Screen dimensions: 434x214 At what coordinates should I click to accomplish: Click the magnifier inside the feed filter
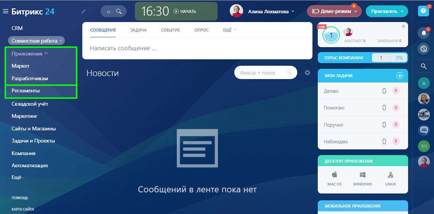point(289,72)
